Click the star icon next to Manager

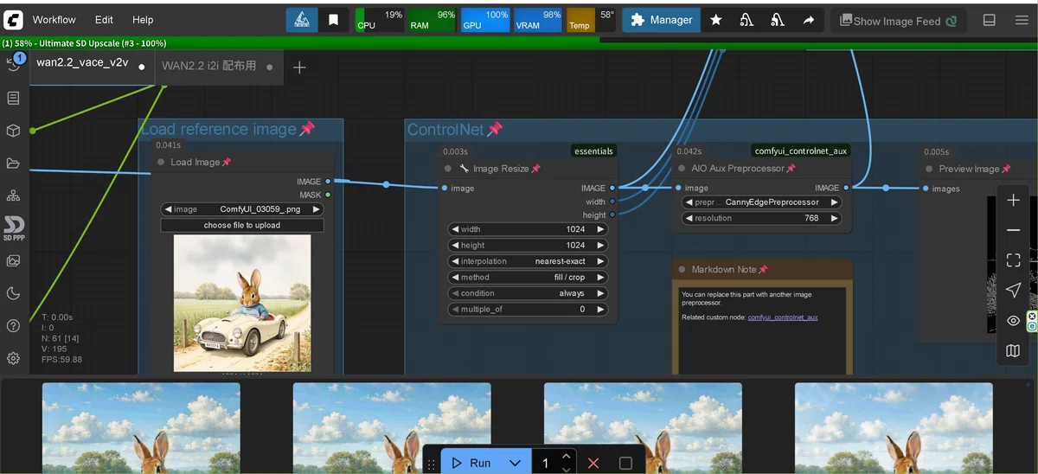coord(716,20)
